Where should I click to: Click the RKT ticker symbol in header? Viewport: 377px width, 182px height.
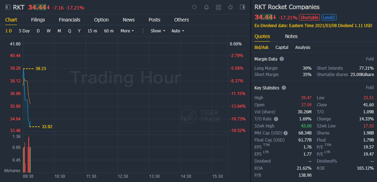(x=18, y=7)
